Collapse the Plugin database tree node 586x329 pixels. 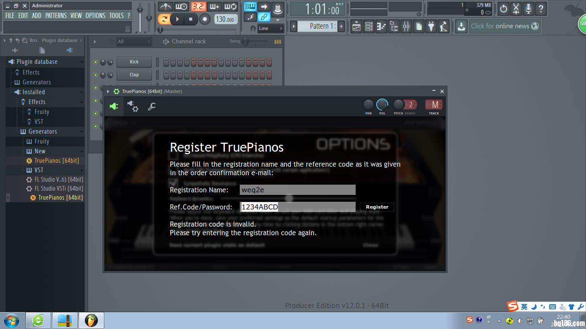tap(82, 62)
